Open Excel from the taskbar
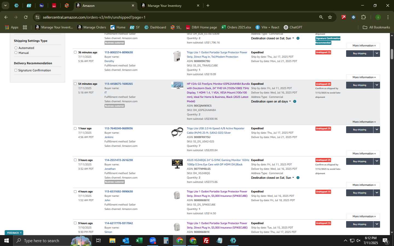The height and width of the screenshot is (246, 394). (139, 241)
